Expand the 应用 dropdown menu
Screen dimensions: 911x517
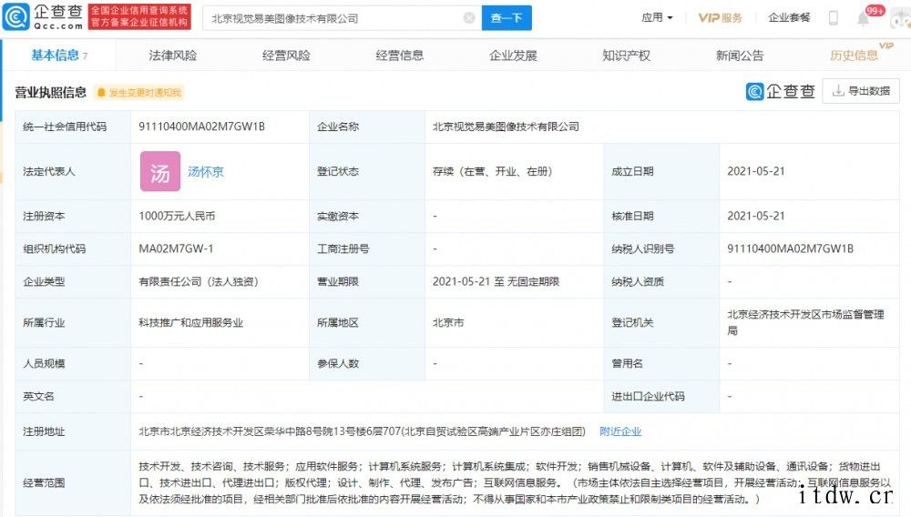(x=657, y=18)
